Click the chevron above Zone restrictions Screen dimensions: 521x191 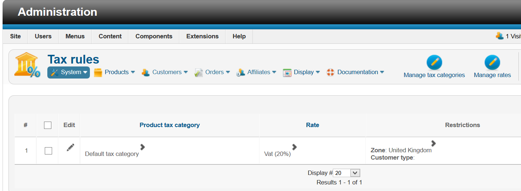pyautogui.click(x=433, y=143)
